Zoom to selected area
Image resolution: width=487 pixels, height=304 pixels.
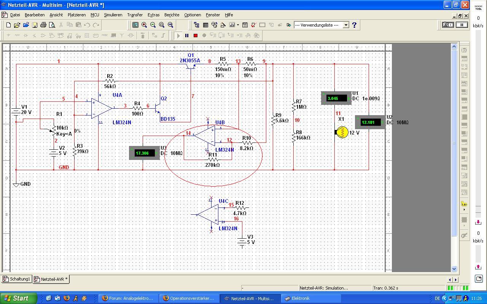click(162, 25)
